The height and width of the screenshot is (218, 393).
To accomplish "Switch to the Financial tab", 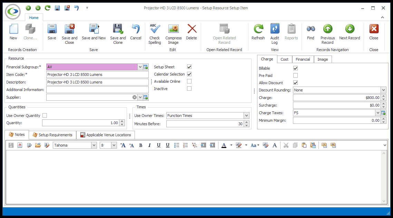I will coord(303,59).
